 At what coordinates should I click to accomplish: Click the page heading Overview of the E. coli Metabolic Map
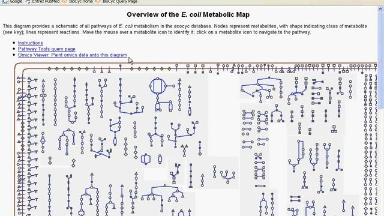click(188, 14)
